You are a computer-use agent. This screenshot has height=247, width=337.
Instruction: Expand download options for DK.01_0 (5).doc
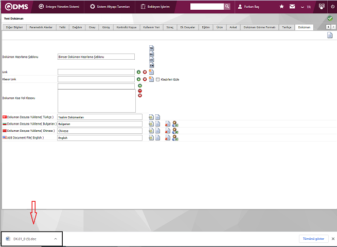[55, 239]
